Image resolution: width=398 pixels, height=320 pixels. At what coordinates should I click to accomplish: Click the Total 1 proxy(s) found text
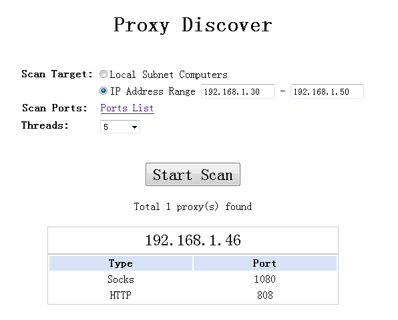click(193, 207)
